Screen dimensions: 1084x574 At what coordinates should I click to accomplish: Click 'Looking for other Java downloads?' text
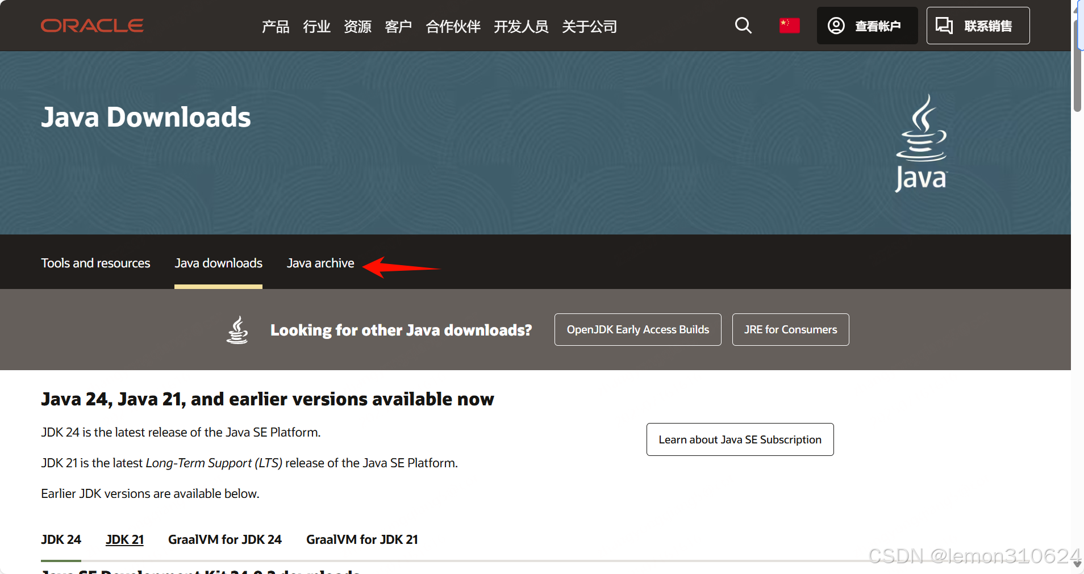pyautogui.click(x=401, y=330)
